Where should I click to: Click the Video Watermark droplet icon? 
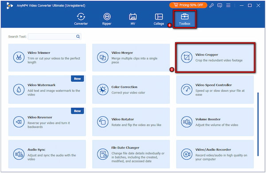19,90
